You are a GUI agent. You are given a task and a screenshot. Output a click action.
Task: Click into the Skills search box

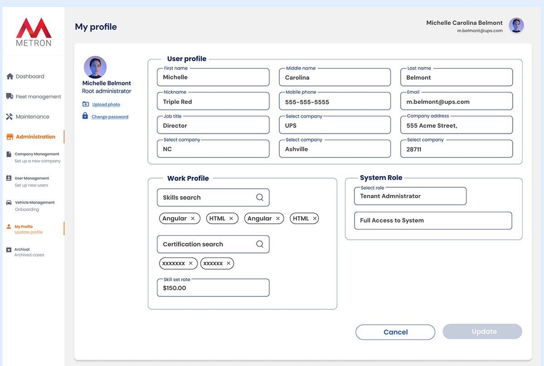(213, 197)
